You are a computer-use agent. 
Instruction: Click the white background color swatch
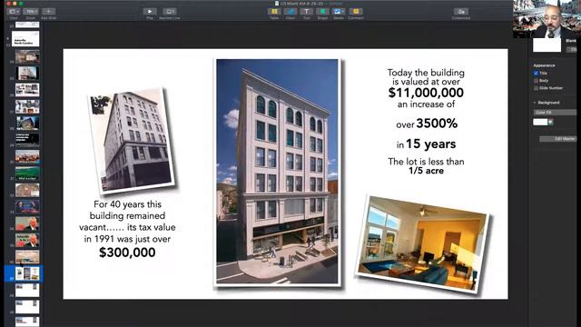pyautogui.click(x=540, y=122)
